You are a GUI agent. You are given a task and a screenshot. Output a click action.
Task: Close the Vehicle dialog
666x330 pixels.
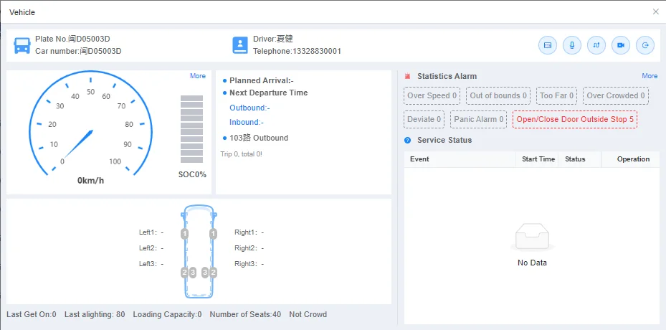pos(656,12)
